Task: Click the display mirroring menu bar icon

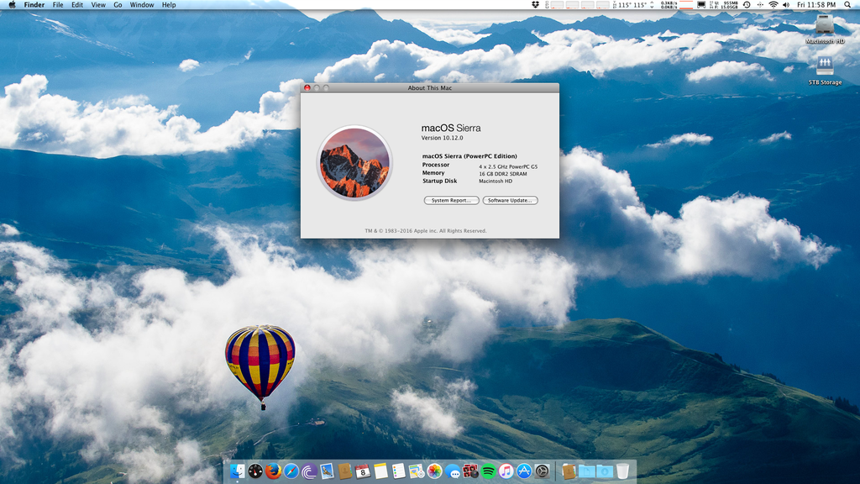Action: tap(701, 4)
